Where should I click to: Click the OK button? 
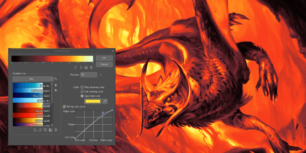[104, 58]
